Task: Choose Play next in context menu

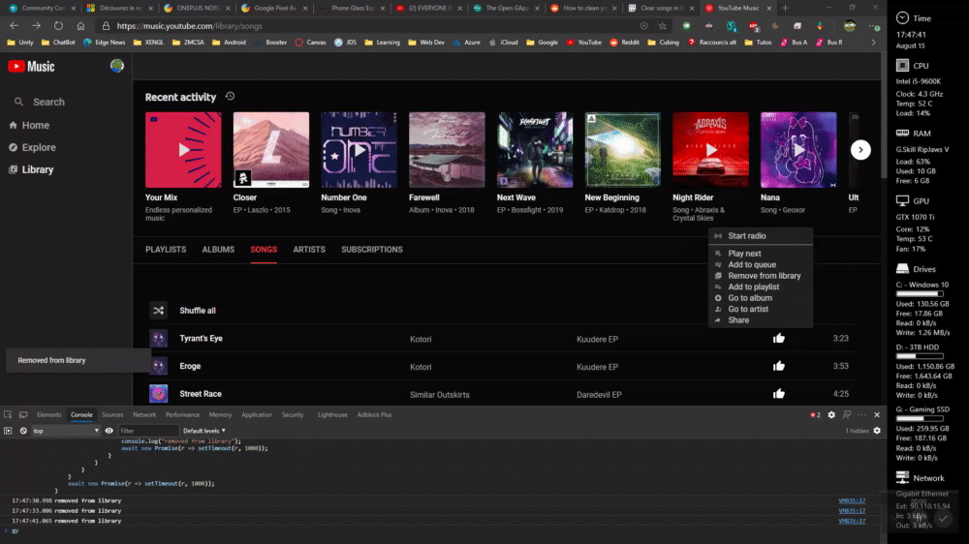Action: pos(761,254)
